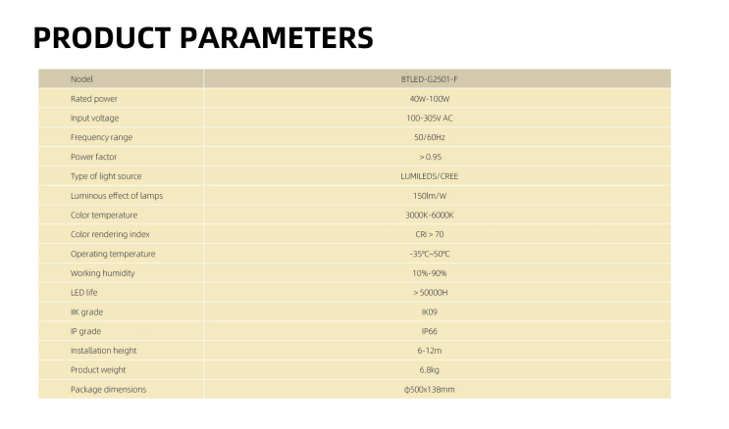Select the Package dimensions value Φ500x138mm
Viewport: 729px width, 429px height.
coord(430,390)
